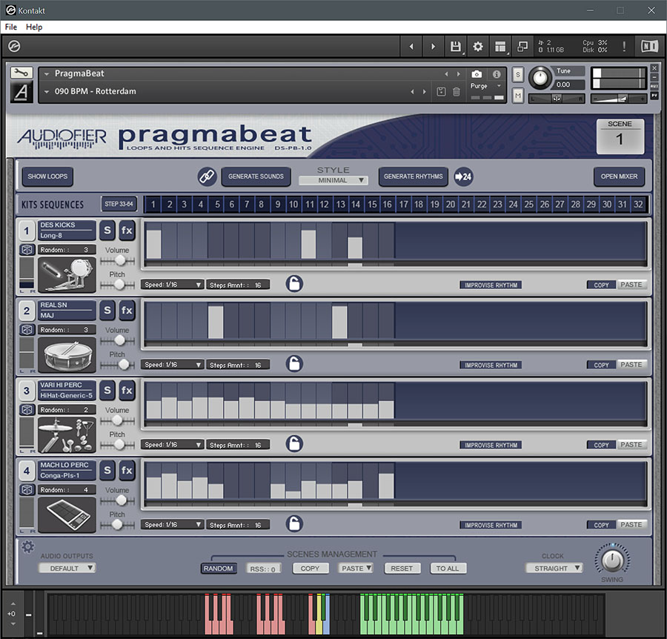Click GENERATE SOUNDS button
The width and height of the screenshot is (667, 639).
pyautogui.click(x=256, y=176)
